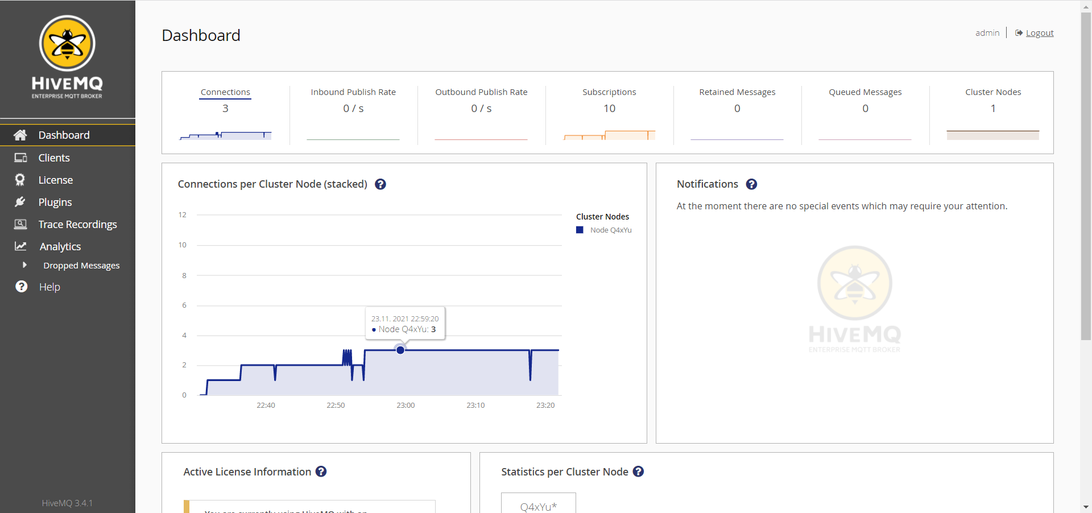
Task: Click the Logout link
Action: coord(1040,32)
